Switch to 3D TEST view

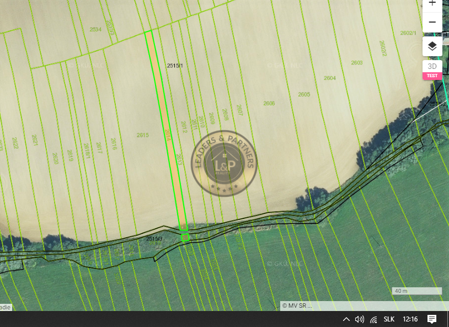[432, 70]
